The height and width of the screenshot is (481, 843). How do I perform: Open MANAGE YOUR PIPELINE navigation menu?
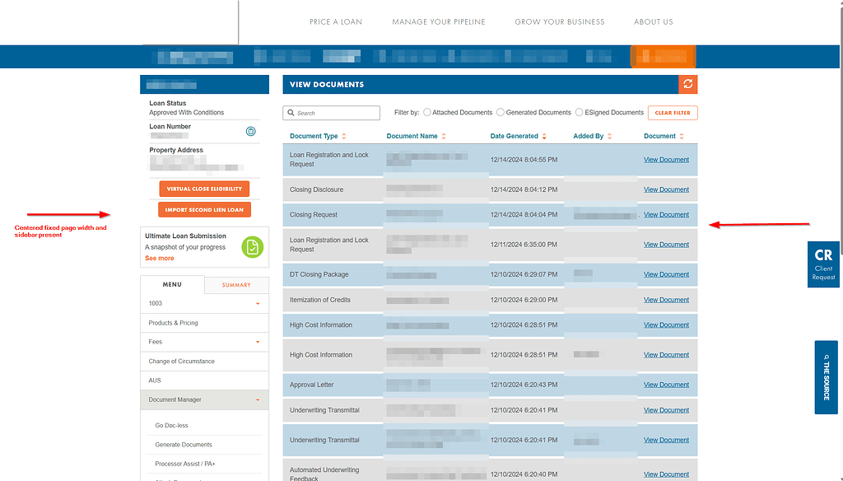tap(438, 21)
